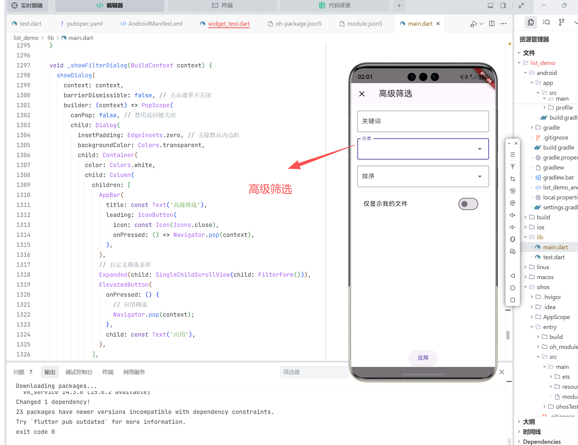The image size is (578, 445).
Task: Close the 高级筛选 dialog with X icon
Action: [x=362, y=94]
